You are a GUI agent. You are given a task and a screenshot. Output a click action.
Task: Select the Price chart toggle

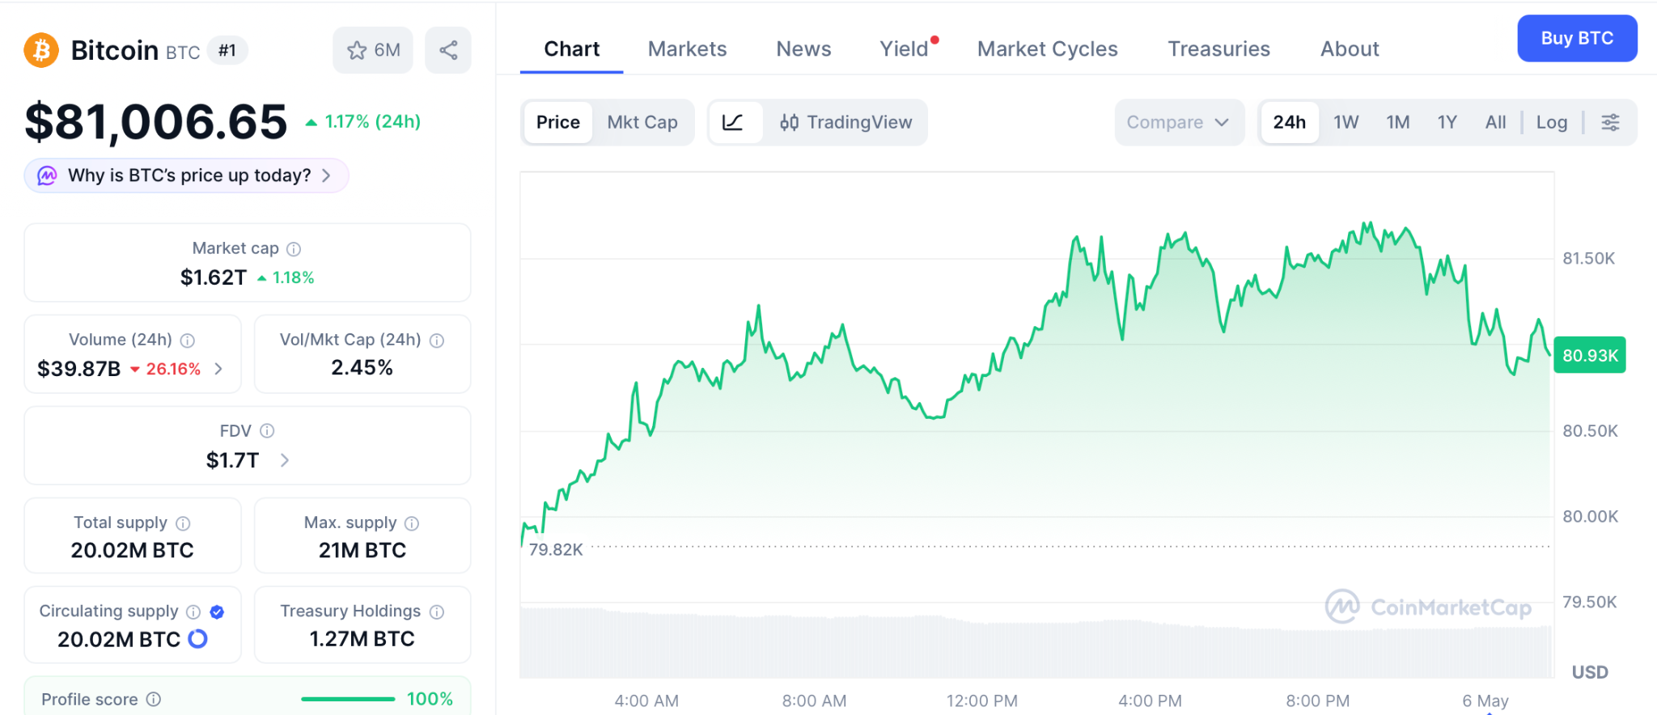[558, 122]
